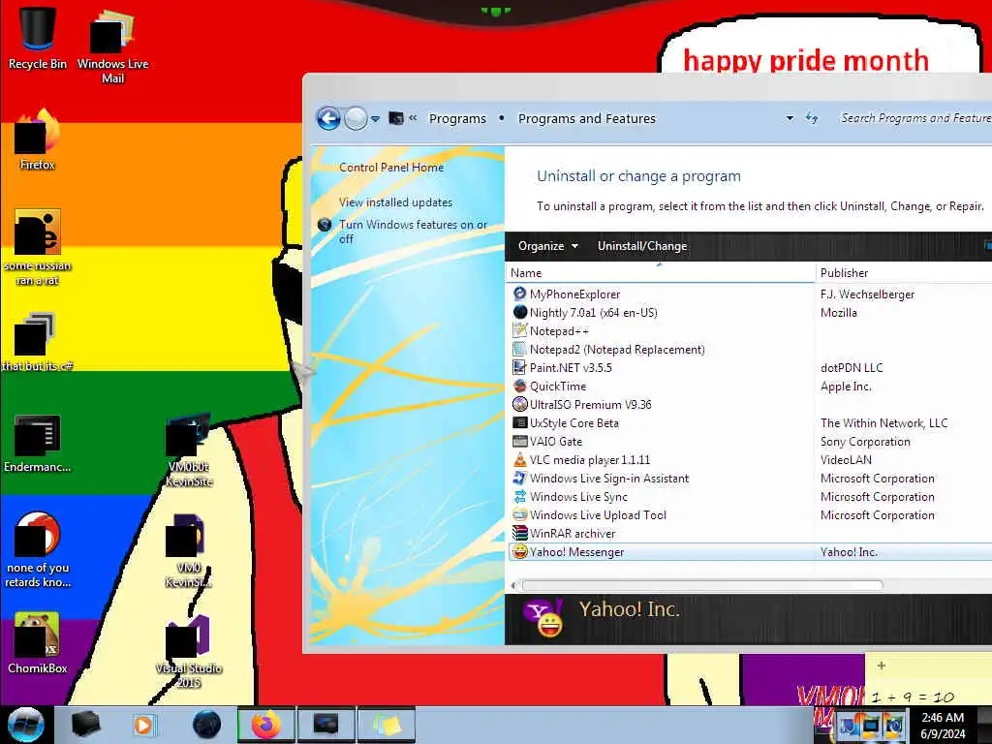Click the 'Sony Corporation' publisher cell

(x=865, y=441)
